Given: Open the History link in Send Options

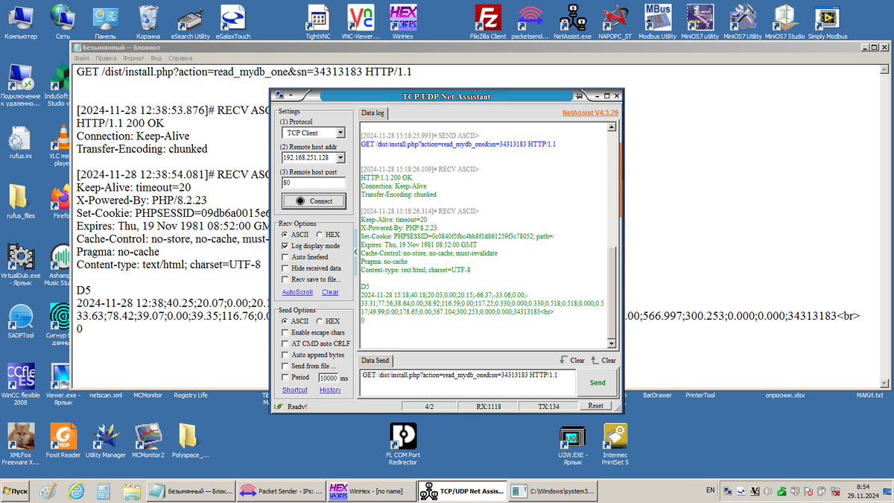Looking at the screenshot, I should (330, 390).
